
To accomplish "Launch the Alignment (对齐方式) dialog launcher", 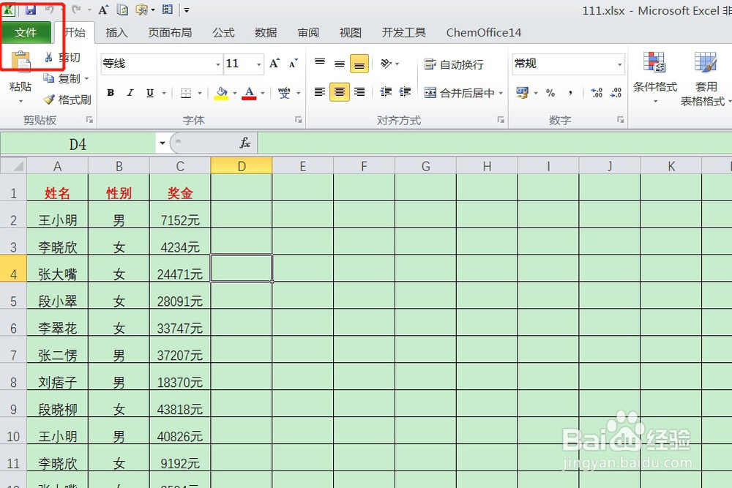I will click(501, 120).
